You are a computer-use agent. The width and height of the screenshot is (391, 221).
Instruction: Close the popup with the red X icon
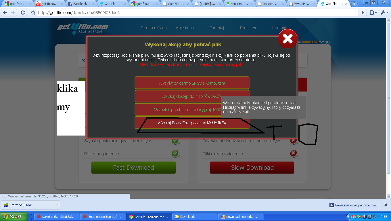pos(287,39)
